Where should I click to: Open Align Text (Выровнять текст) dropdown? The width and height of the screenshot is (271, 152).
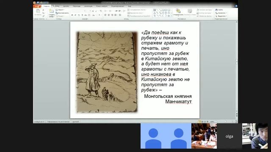coord(136,13)
